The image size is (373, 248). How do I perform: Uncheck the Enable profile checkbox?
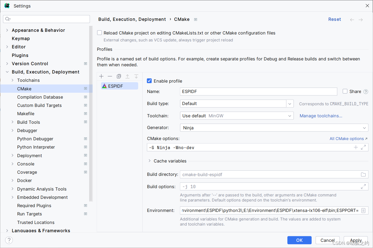click(x=149, y=81)
